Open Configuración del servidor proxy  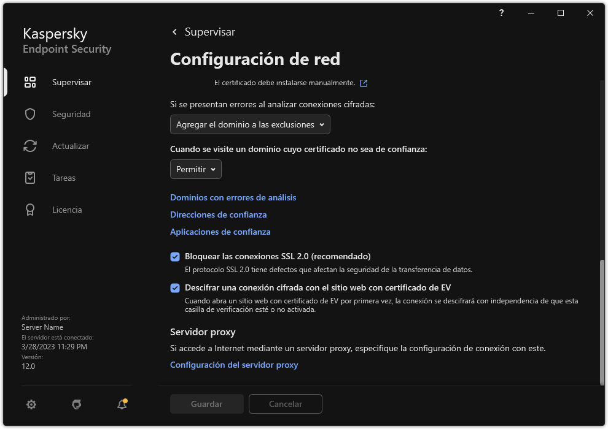(x=234, y=365)
